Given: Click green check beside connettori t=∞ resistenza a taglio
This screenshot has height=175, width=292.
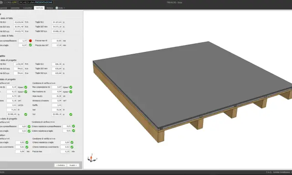Looking at the screenshot, I should coord(72,142).
